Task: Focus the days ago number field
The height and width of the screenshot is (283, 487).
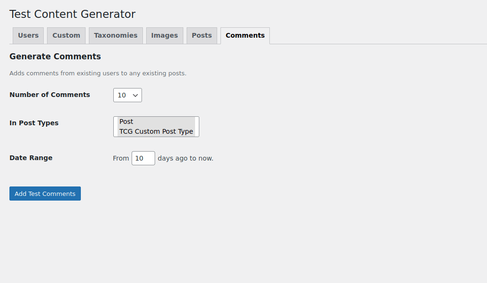Action: [143, 158]
